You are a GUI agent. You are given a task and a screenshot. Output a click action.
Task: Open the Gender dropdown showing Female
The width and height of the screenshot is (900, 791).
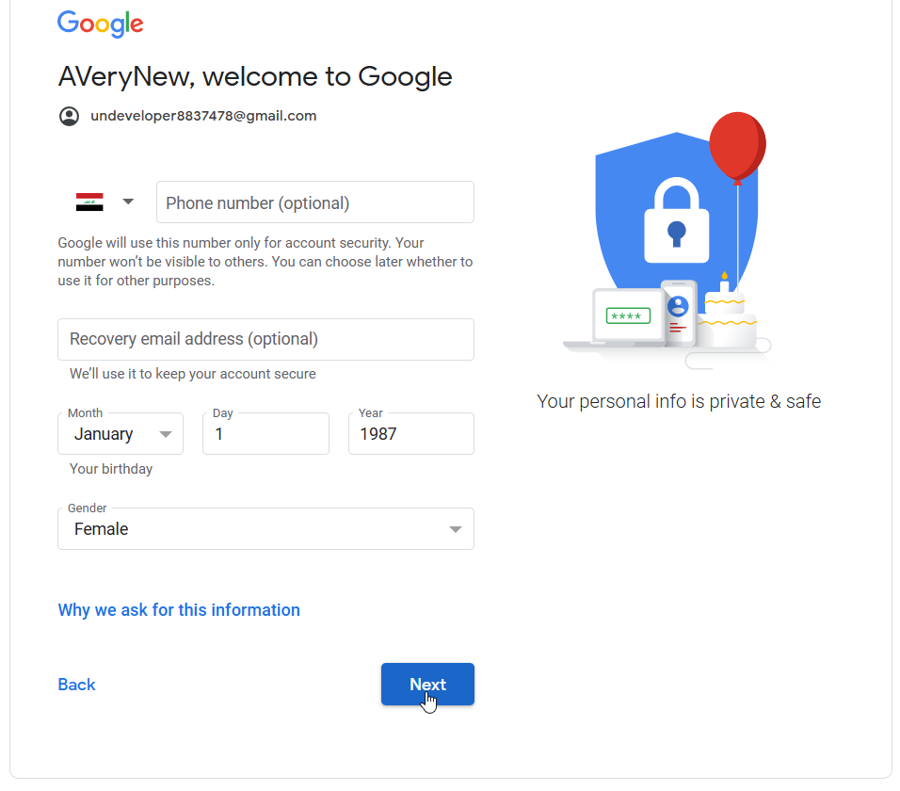(265, 529)
